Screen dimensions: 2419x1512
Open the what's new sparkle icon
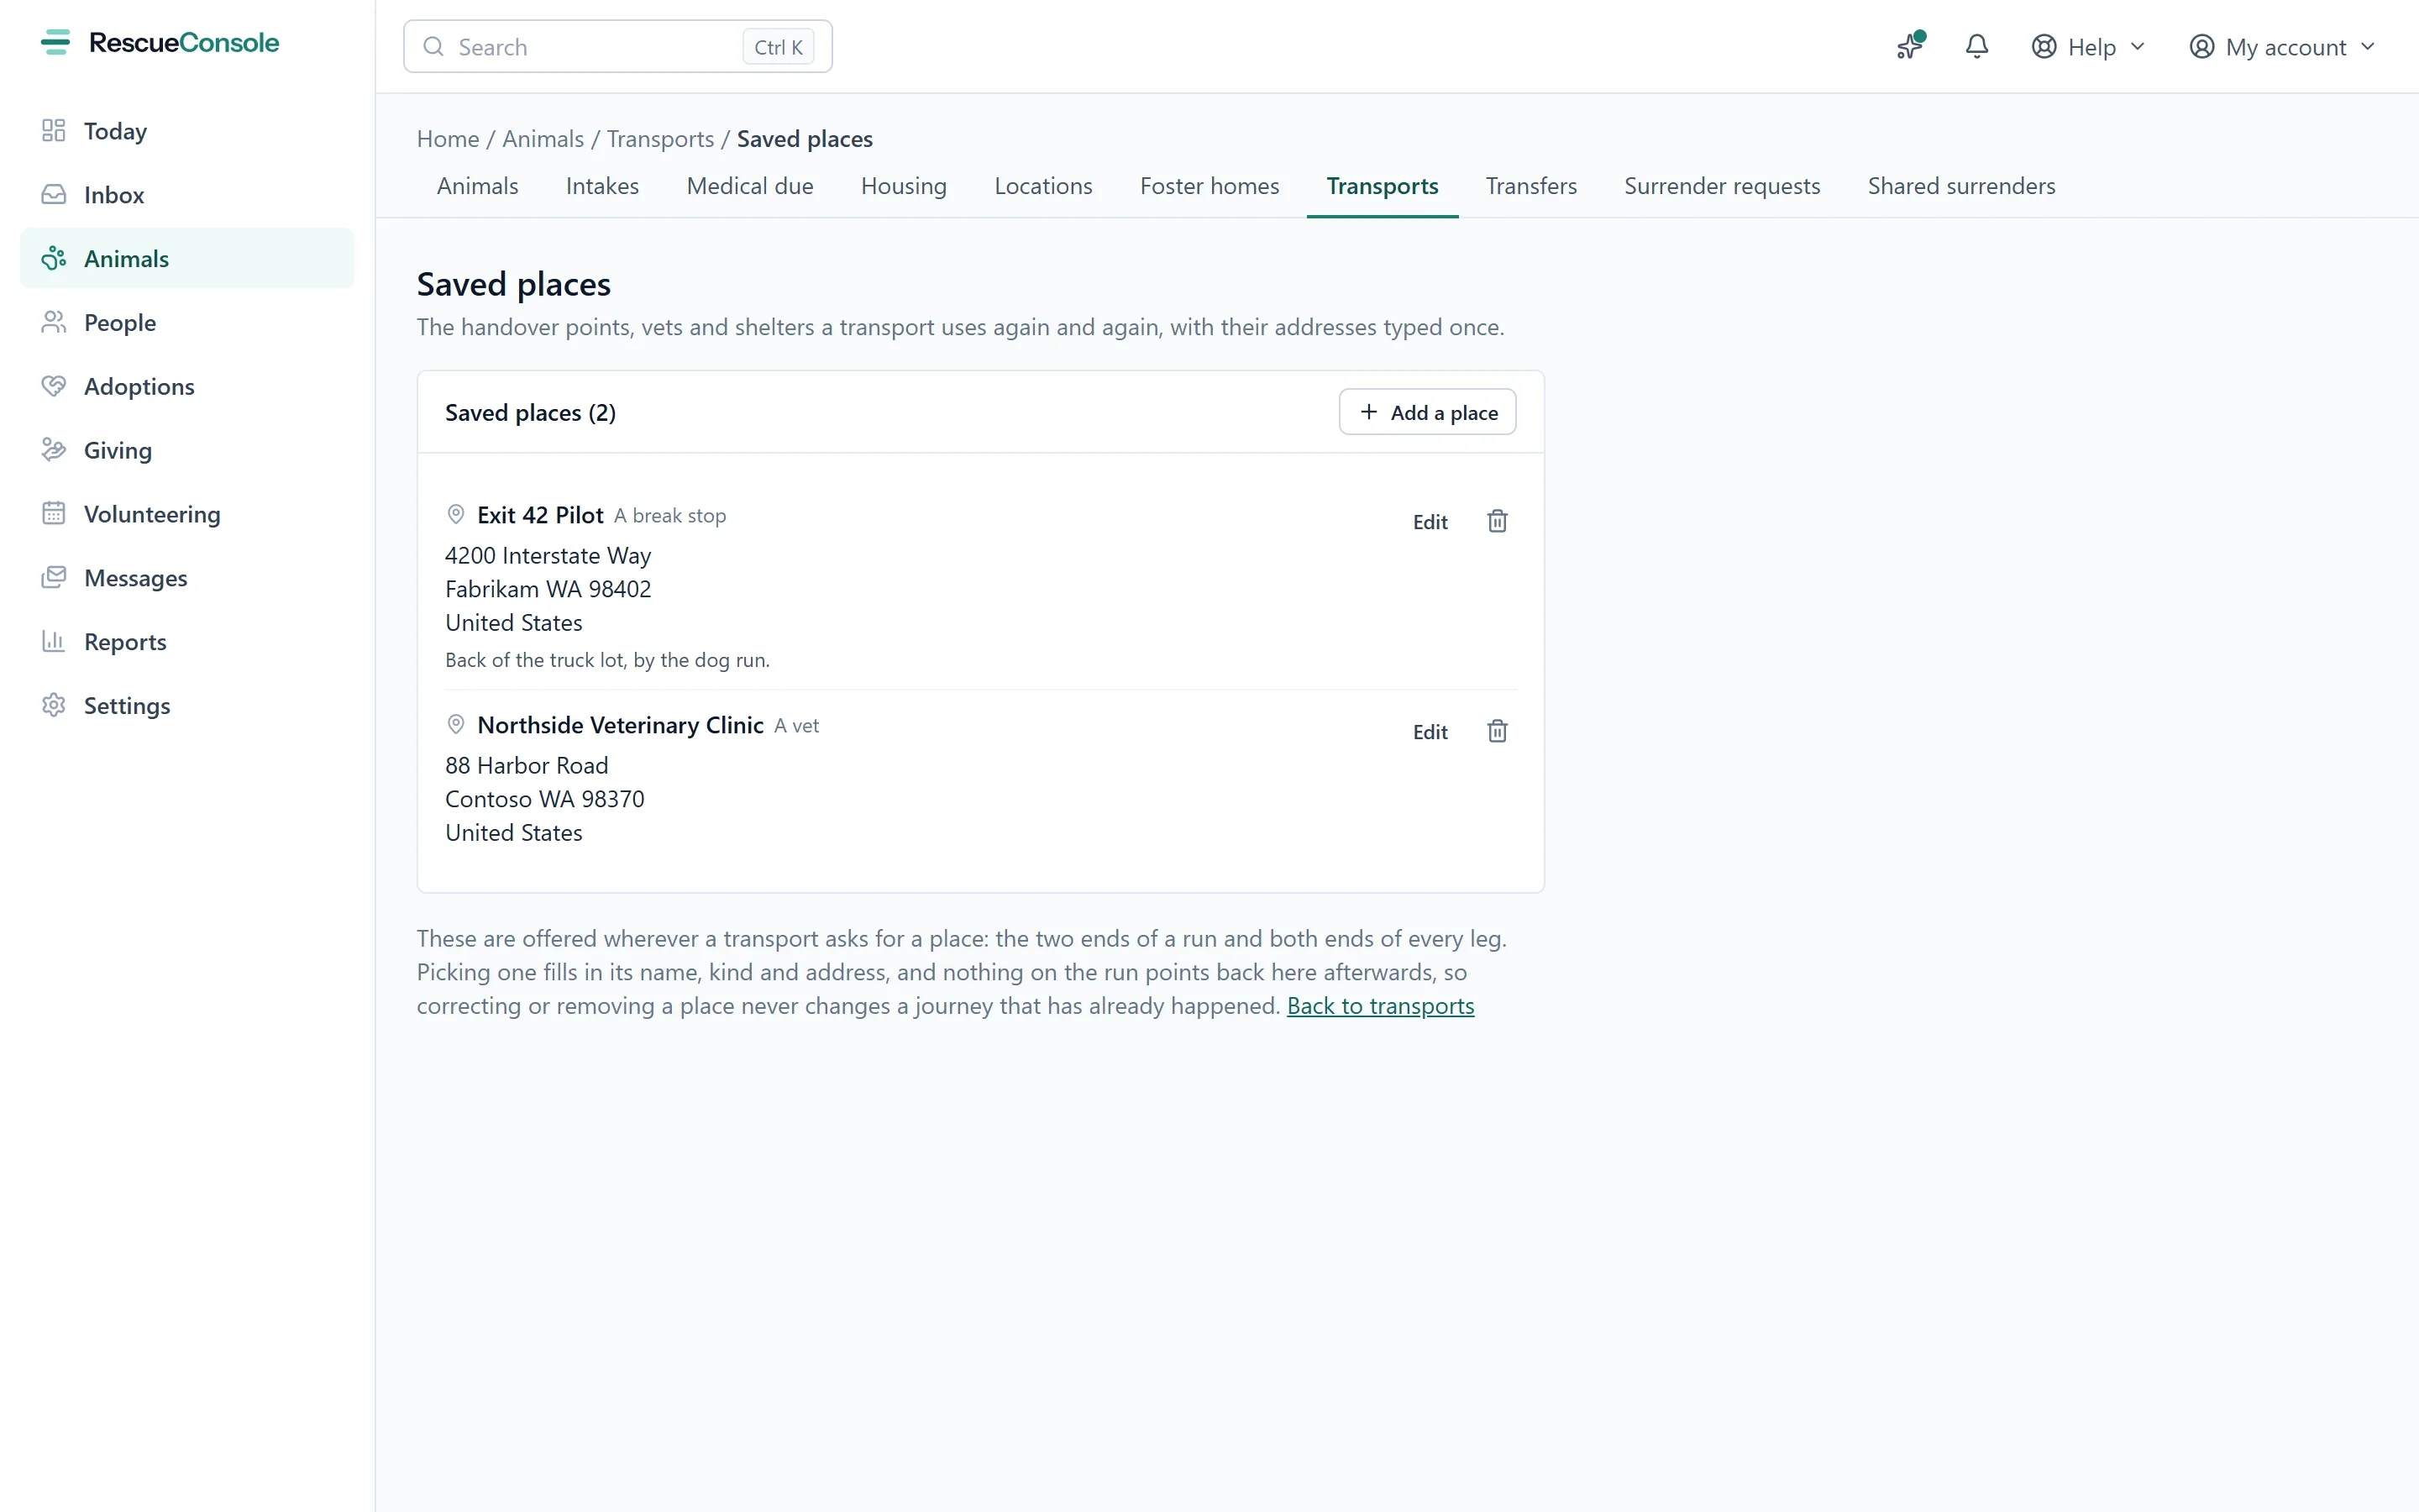(x=1910, y=46)
